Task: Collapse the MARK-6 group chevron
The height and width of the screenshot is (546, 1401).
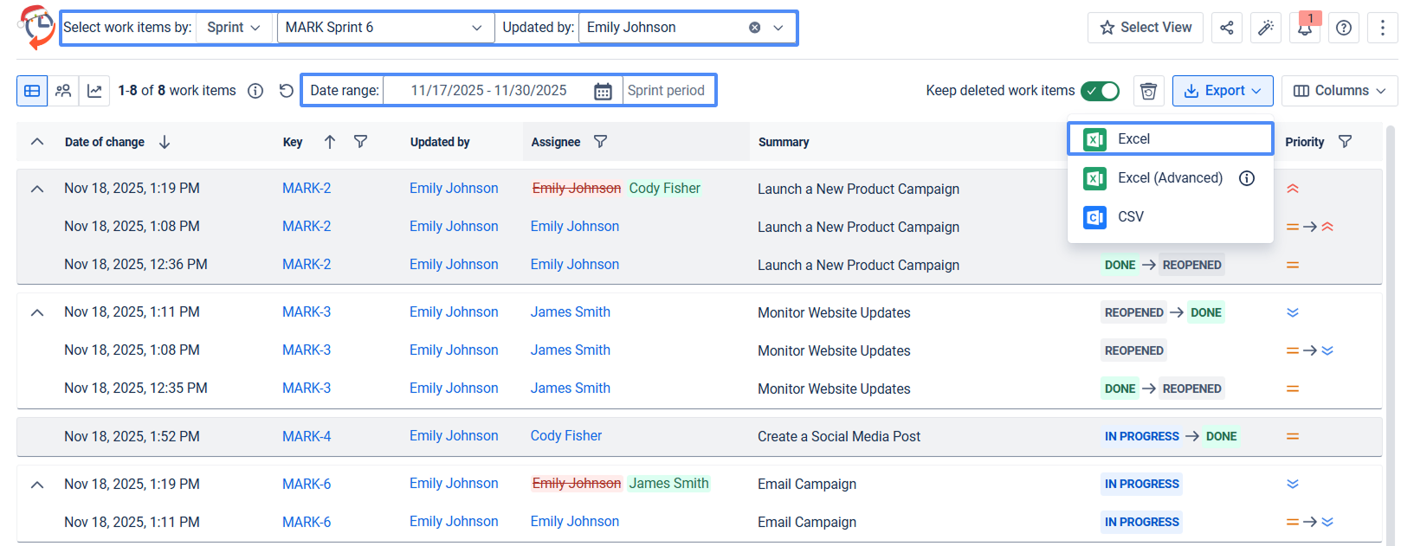Action: pyautogui.click(x=37, y=485)
